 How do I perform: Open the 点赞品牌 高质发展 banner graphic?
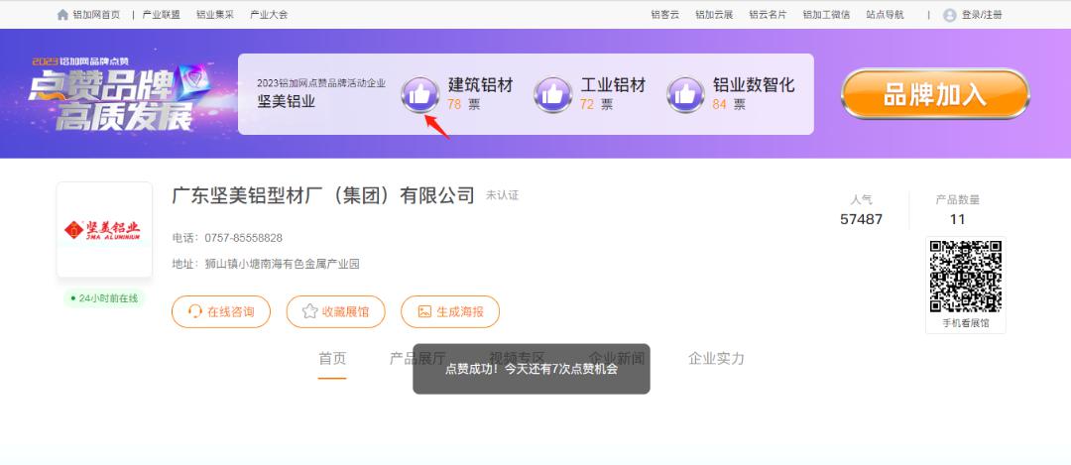point(123,94)
